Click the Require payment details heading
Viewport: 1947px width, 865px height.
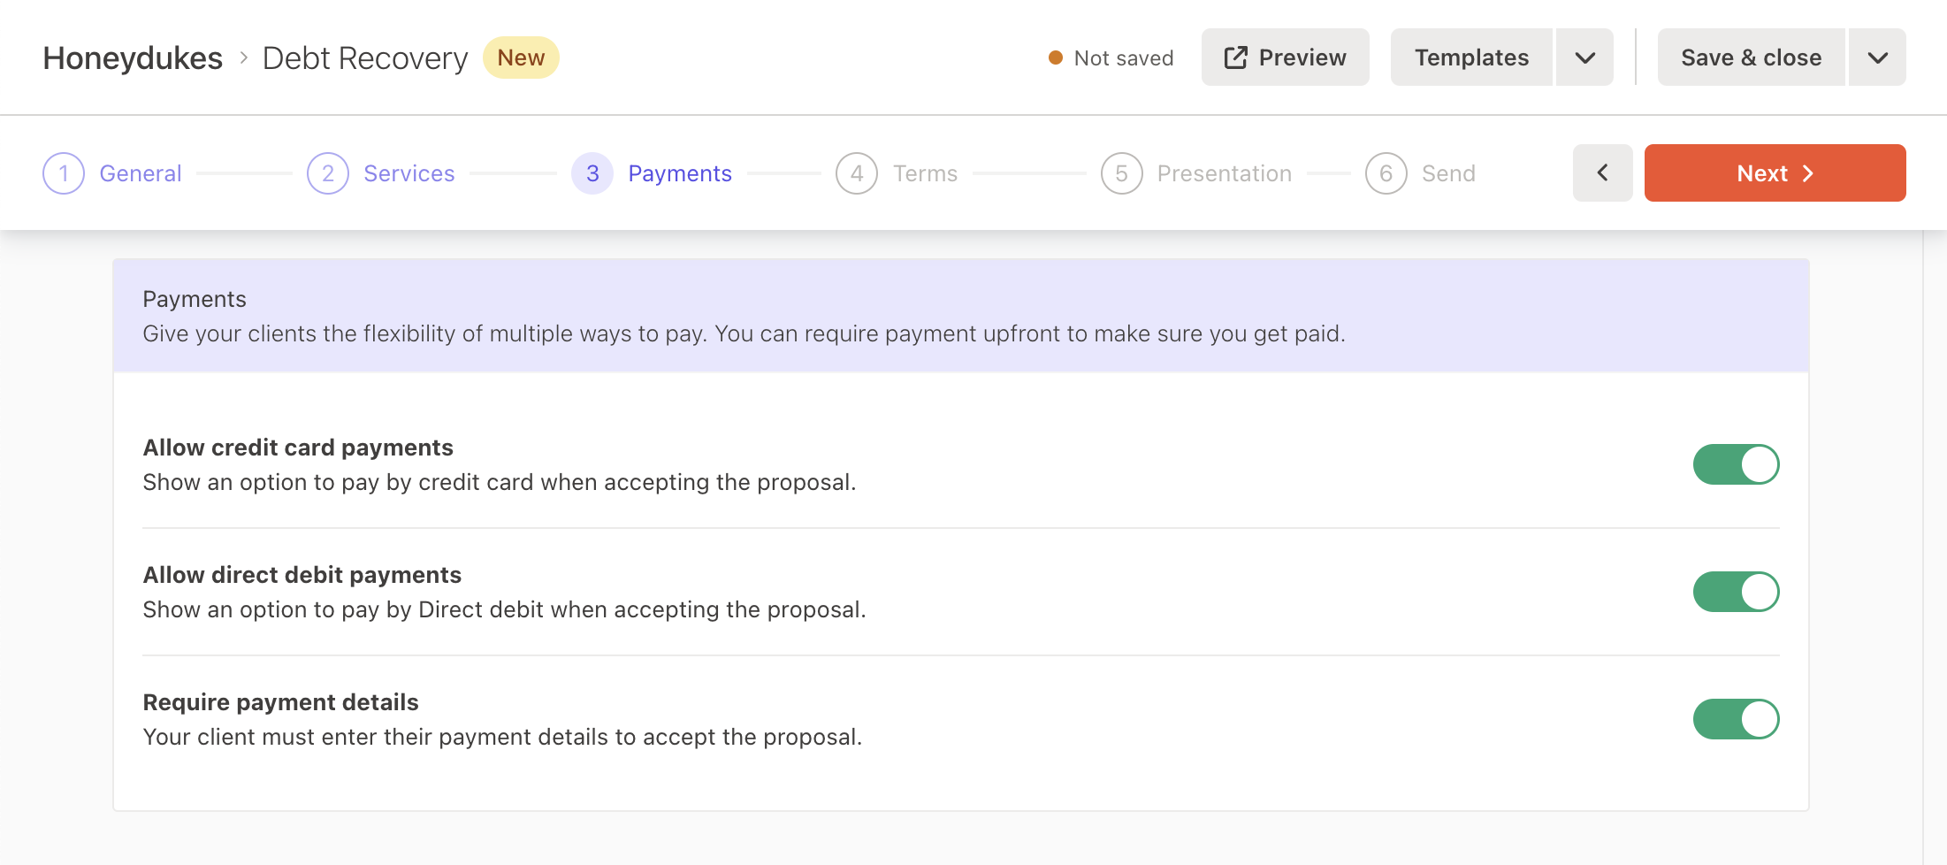pos(281,702)
